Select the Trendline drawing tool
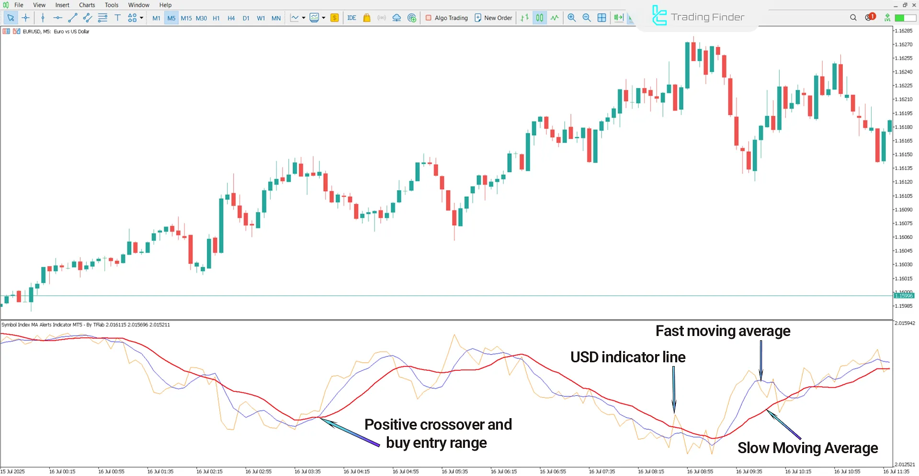 (x=73, y=18)
